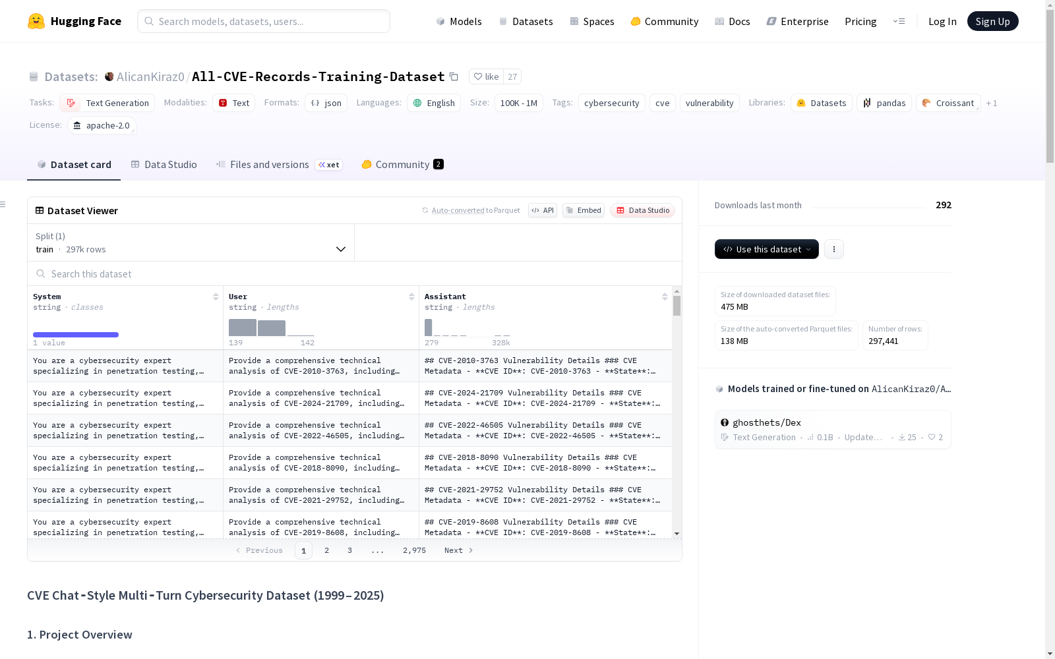Open the ghosthets/Dex model card
This screenshot has width=1055, height=659.
(x=833, y=430)
